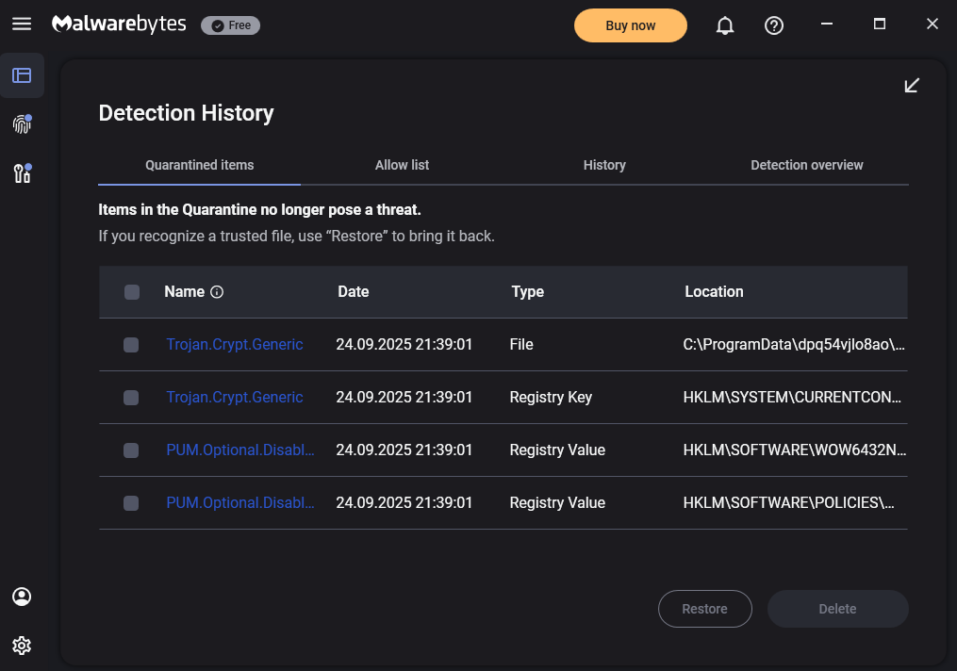Switch to the History tab
This screenshot has width=957, height=671.
604,165
